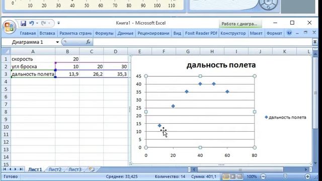Screen dimensions: 322x181
Task: Open the Рецензирование tab
Action: (153, 33)
